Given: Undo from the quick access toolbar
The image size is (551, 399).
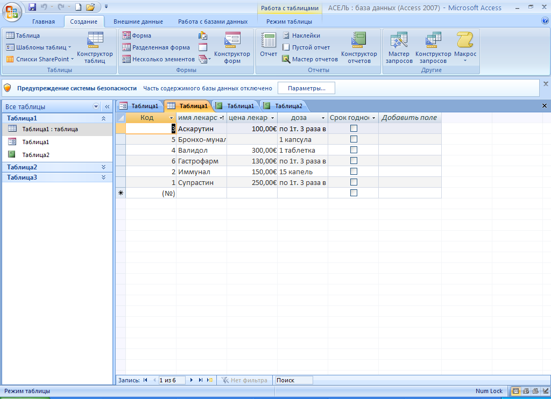Looking at the screenshot, I should 44,6.
